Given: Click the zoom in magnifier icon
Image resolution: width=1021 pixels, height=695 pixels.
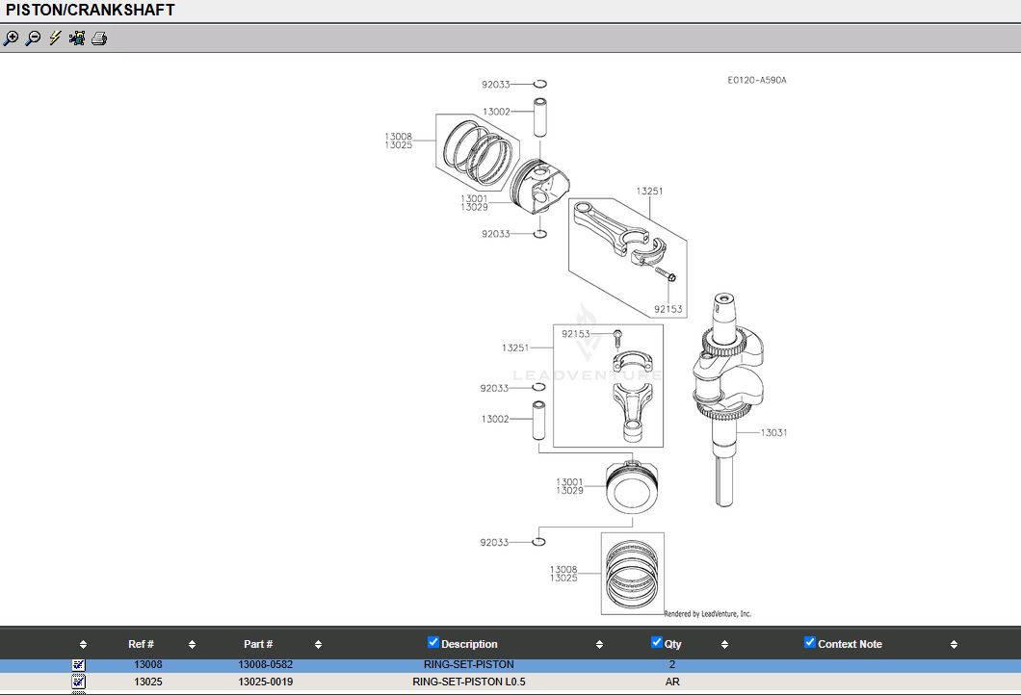Looking at the screenshot, I should click(x=11, y=39).
